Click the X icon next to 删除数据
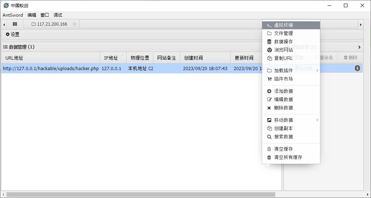Viewport: 371px width, 198px height. pos(269,108)
